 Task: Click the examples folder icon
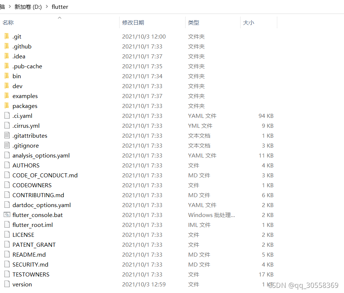tap(7, 95)
